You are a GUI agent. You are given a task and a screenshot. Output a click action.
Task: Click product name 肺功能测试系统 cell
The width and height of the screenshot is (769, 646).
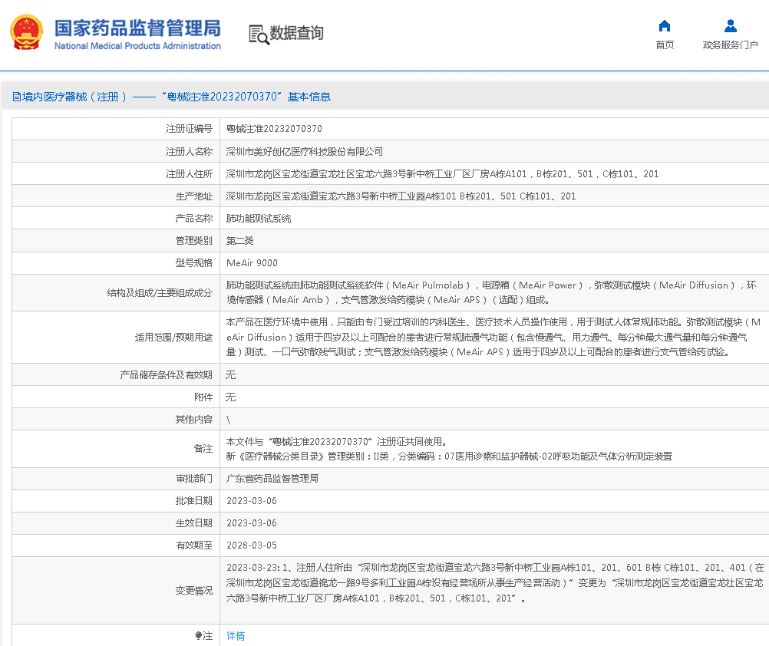tap(259, 219)
